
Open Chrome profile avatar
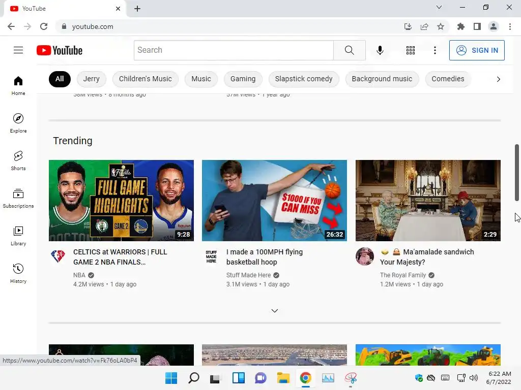pyautogui.click(x=494, y=26)
